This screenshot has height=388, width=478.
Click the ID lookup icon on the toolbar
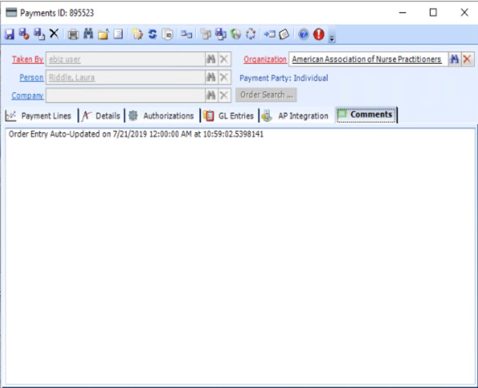click(x=167, y=35)
